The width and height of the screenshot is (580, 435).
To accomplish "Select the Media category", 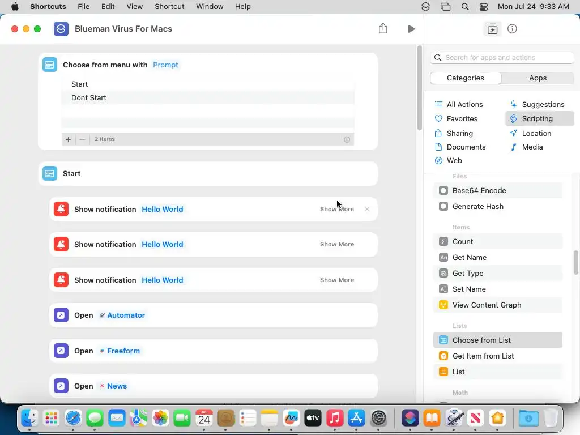I will [x=526, y=147].
